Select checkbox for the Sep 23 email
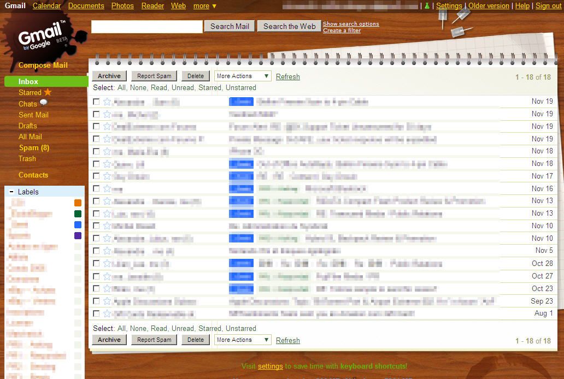 pyautogui.click(x=96, y=301)
